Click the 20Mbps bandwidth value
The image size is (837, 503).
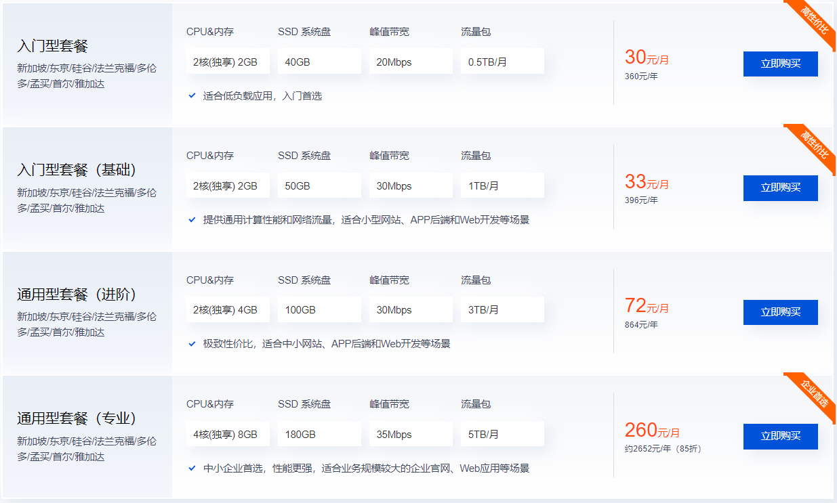pos(411,62)
